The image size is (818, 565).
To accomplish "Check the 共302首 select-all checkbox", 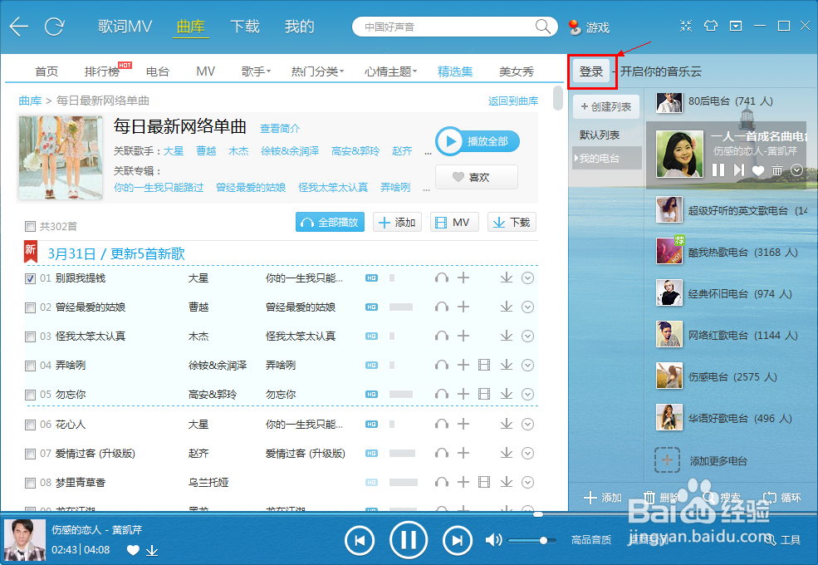I will pyautogui.click(x=30, y=226).
